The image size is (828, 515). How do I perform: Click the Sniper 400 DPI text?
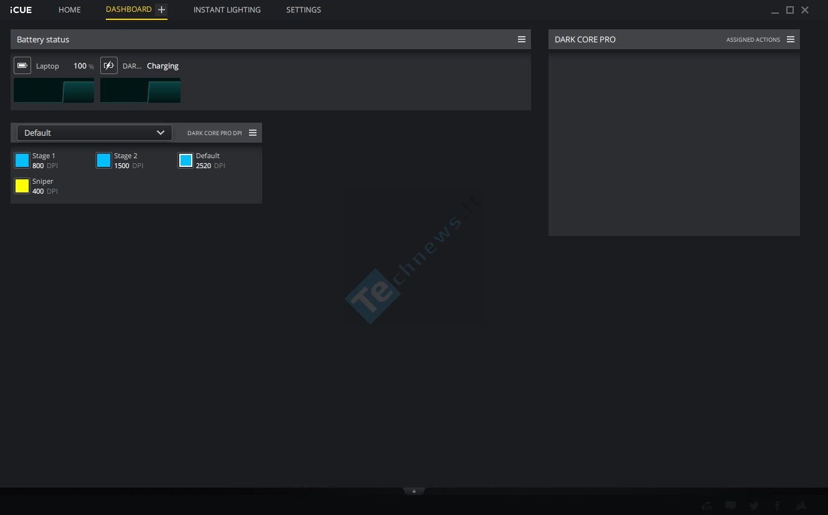(x=45, y=186)
